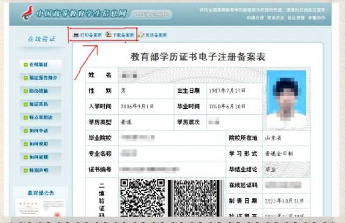Click the red CHSI logo in header
This screenshot has width=345, height=223.
27,12
